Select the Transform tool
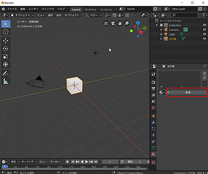 6,64
